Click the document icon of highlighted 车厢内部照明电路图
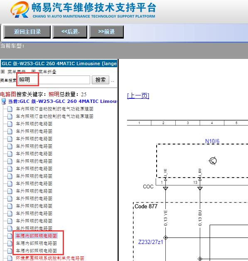The height and width of the screenshot is (261, 248). 10,236
